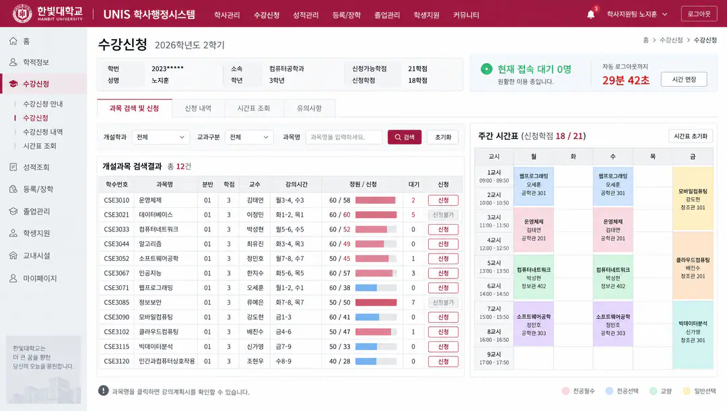This screenshot has width=727, height=411.
Task: Click the 시간 연장 button
Action: 684,79
